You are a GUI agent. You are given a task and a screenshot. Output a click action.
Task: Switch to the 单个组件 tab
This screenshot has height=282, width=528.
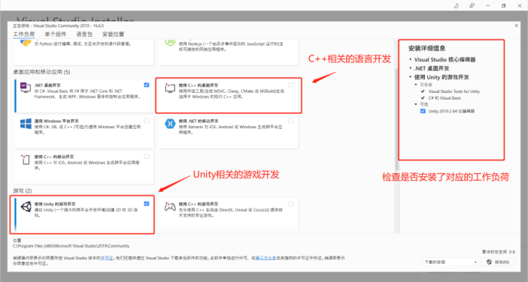56,34
